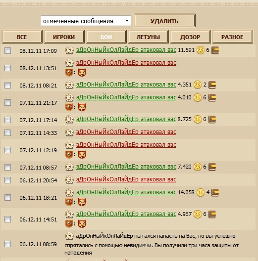The width and height of the screenshot is (258, 261).
Task: Check the message dated 08.12.11 17:09
Action: click(x=7, y=50)
